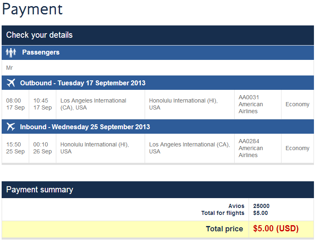
Task: Click outbound flight number AA0031
Action: click(x=249, y=97)
